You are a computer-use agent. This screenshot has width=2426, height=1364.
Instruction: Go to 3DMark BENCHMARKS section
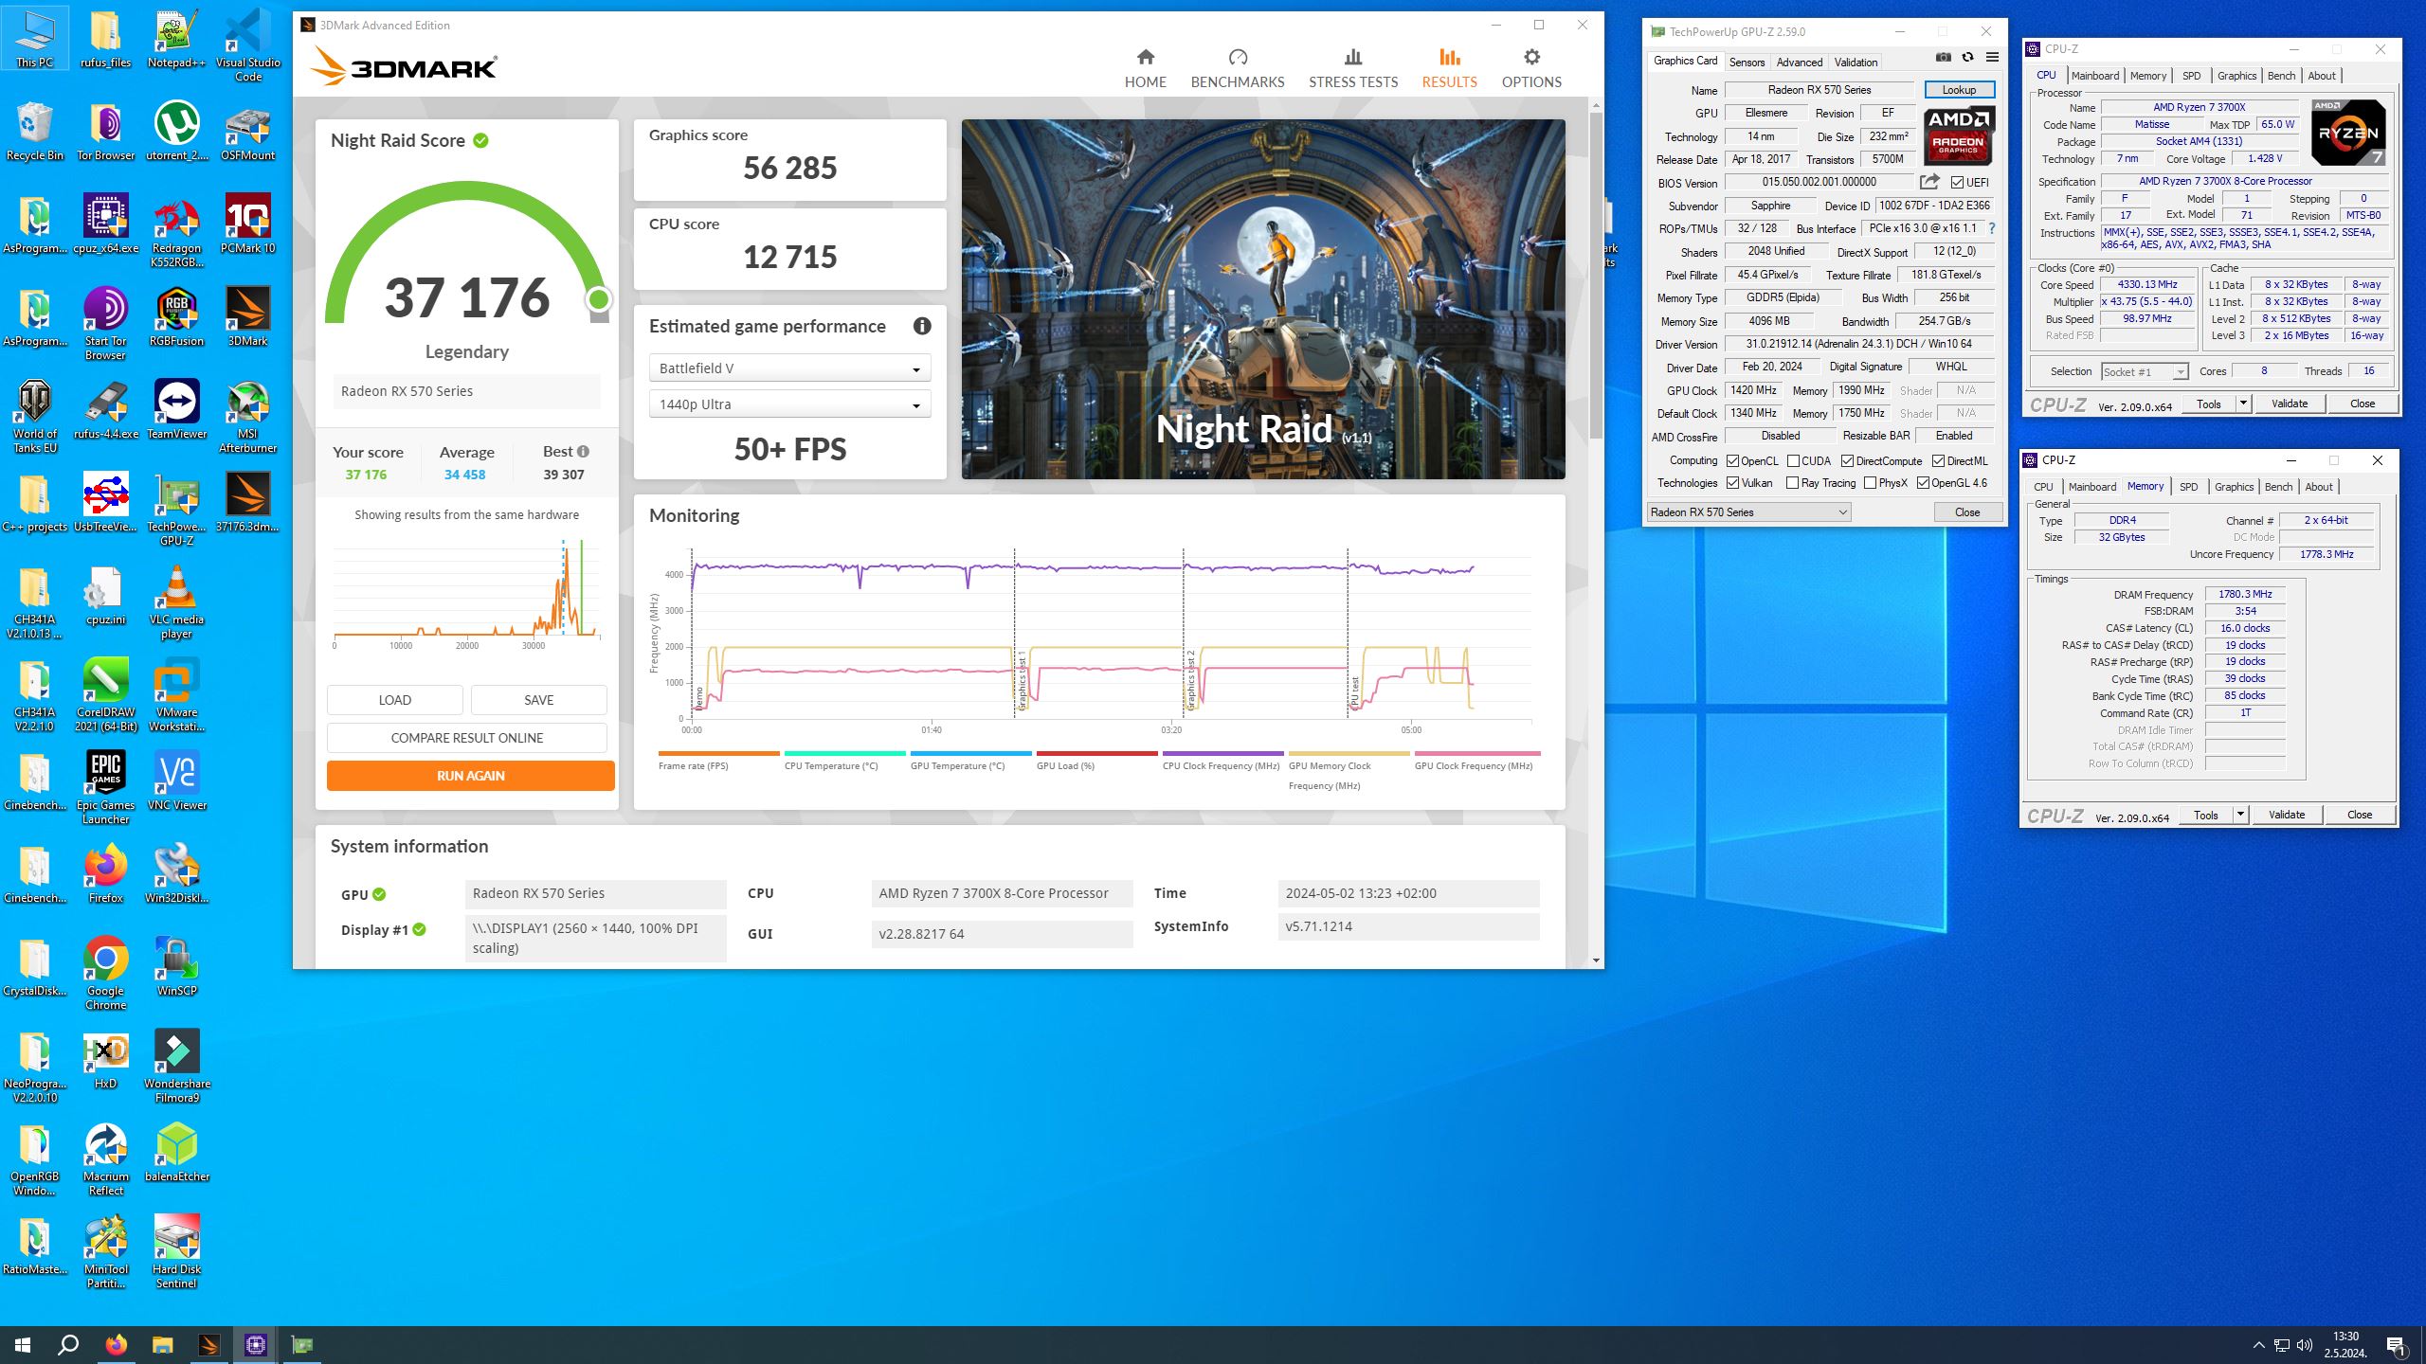(1237, 69)
